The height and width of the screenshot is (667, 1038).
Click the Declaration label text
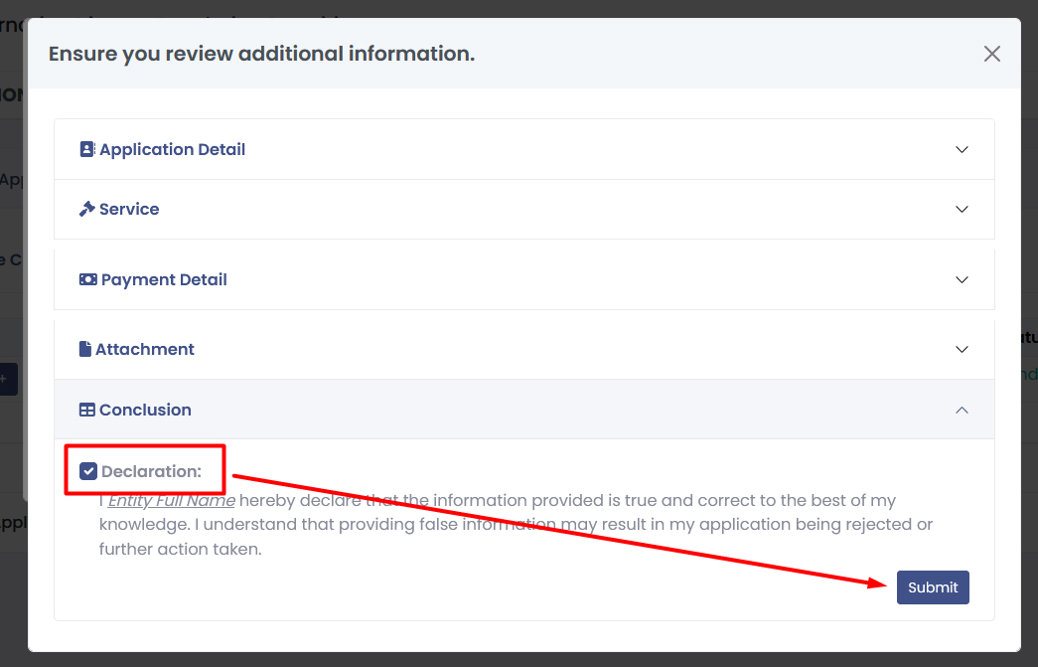coord(151,471)
